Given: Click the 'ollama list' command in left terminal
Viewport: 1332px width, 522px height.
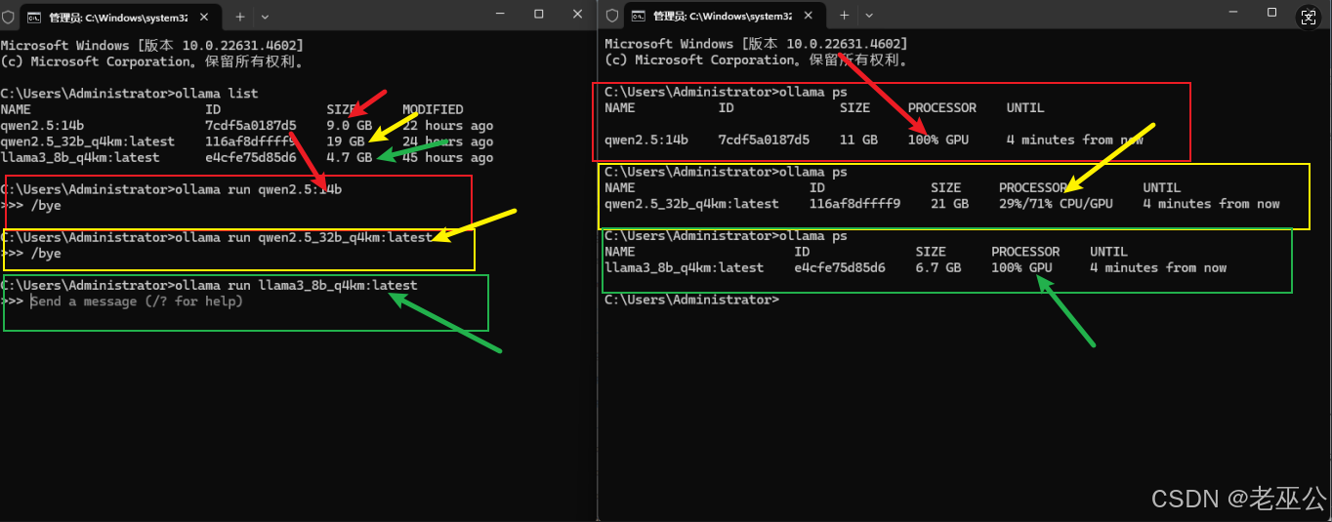Looking at the screenshot, I should (x=215, y=94).
